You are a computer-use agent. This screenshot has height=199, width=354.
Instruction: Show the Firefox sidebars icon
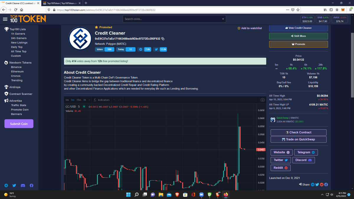pyautogui.click(x=331, y=10)
